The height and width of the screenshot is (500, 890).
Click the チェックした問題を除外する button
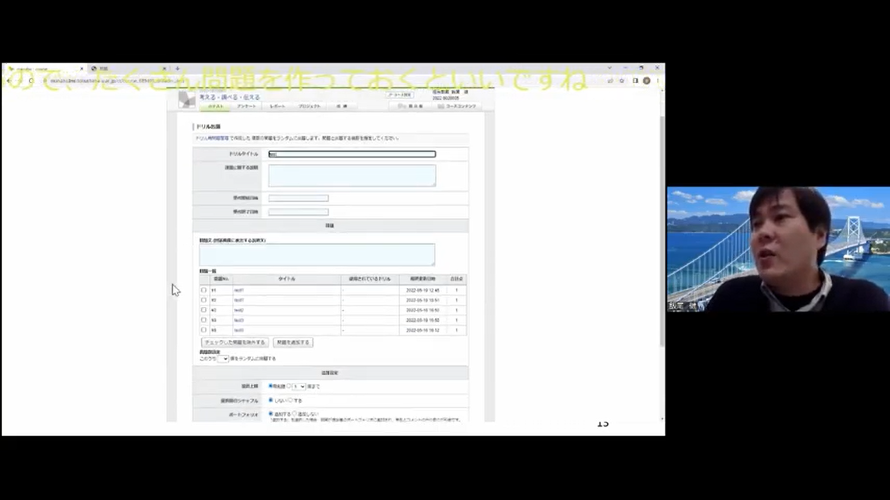(235, 343)
